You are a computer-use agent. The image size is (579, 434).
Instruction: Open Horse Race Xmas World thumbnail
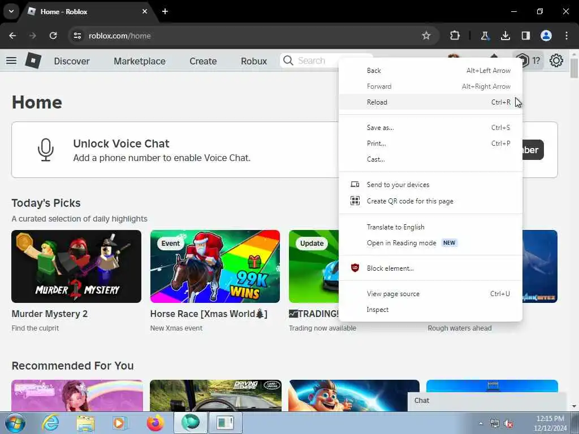(215, 267)
